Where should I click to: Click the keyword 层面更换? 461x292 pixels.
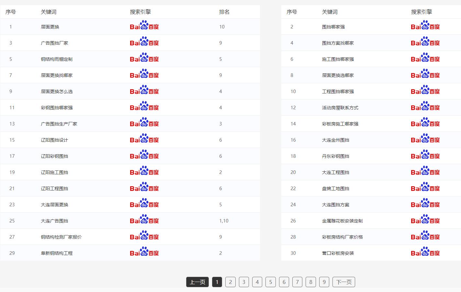coord(50,27)
